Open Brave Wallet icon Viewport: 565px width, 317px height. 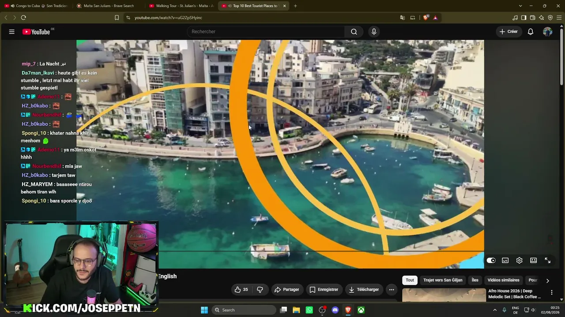(x=532, y=18)
